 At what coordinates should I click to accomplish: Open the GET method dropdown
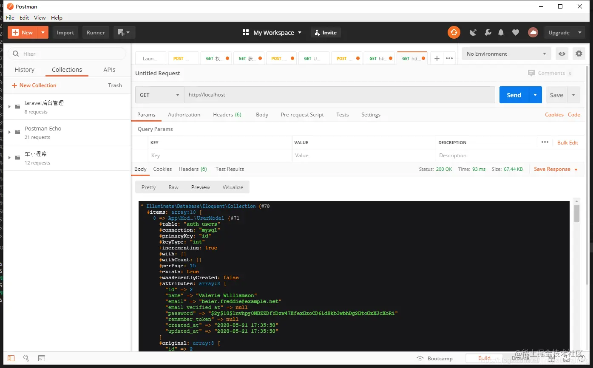tap(159, 95)
